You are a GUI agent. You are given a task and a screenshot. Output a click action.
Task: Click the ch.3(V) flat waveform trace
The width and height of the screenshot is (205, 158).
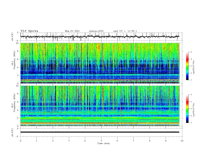[x=100, y=132]
